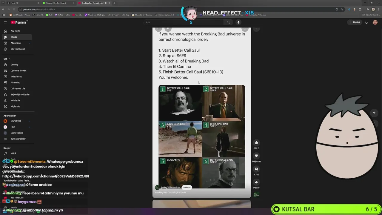Screen dimensions: 382x215
Task: Toggle fullscreen on the Short
Action: [245, 29]
